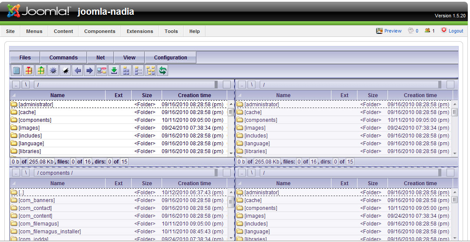Image resolution: width=470 pixels, height=242 pixels.
Task: Open the Configuration menu of file manager
Action: pos(171,57)
